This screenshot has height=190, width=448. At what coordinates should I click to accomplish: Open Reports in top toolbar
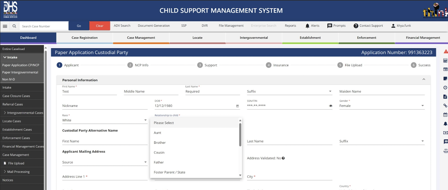click(290, 26)
